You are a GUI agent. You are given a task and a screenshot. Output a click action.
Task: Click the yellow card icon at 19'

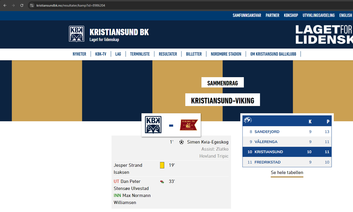[x=162, y=165]
